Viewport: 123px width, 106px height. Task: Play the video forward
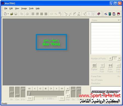pos(57,88)
